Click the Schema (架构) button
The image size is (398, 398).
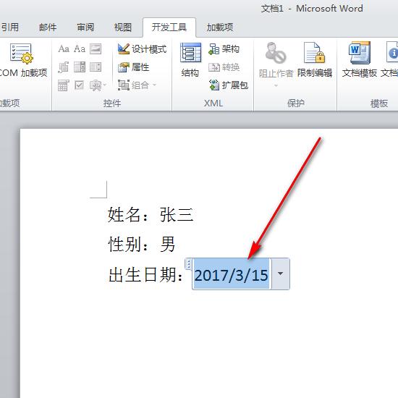pyautogui.click(x=224, y=48)
